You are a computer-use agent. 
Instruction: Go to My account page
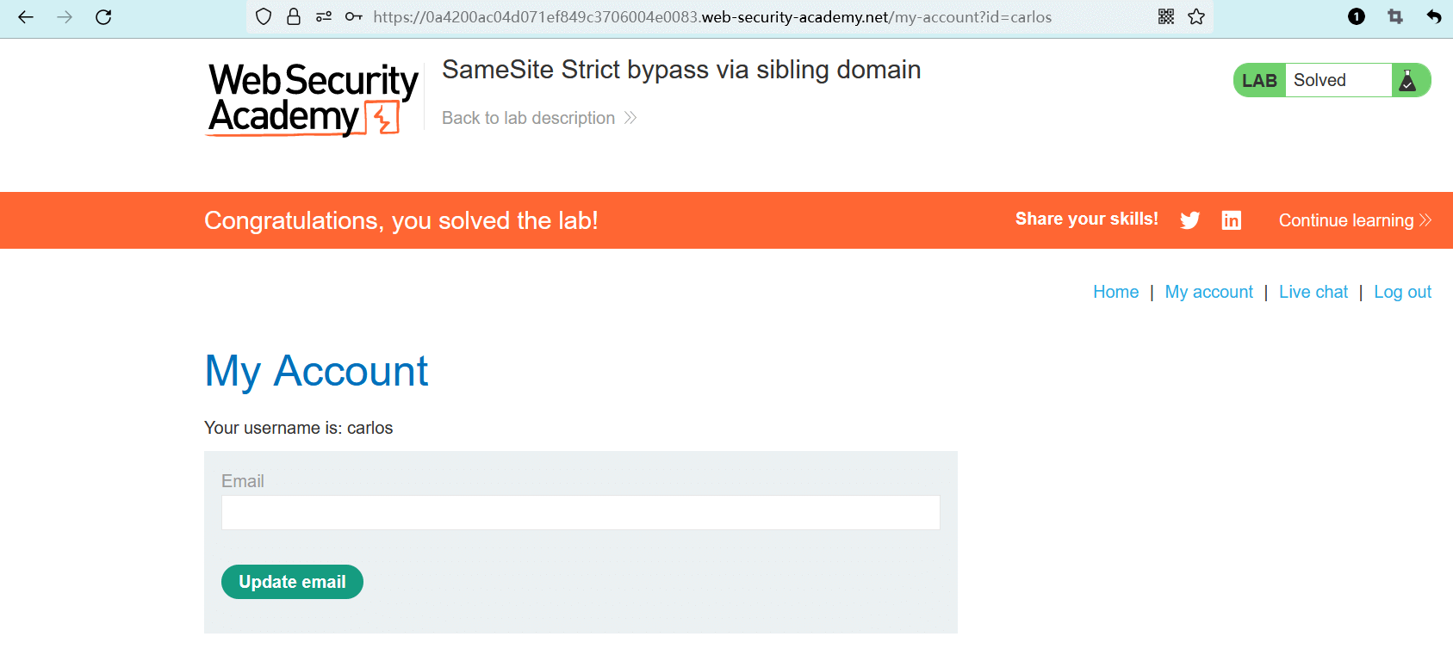click(x=1208, y=292)
